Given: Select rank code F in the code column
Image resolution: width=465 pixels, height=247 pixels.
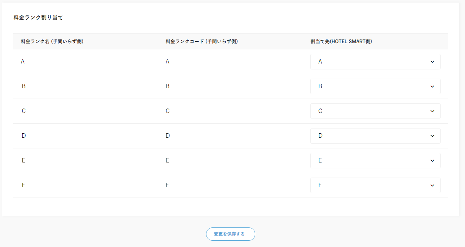Looking at the screenshot, I should pyautogui.click(x=167, y=185).
